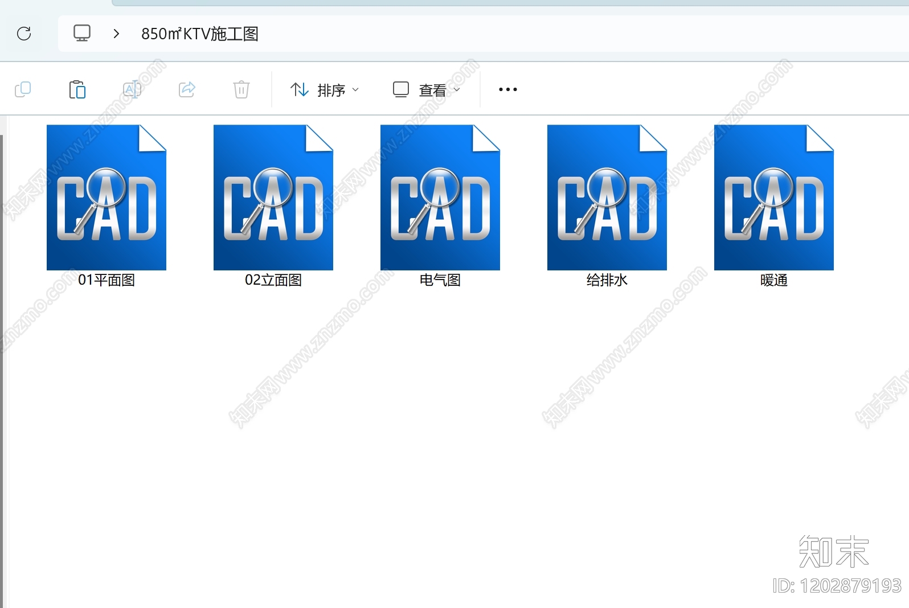909x608 pixels.
Task: Select the 暖通 CAD file icon
Action: 774,198
